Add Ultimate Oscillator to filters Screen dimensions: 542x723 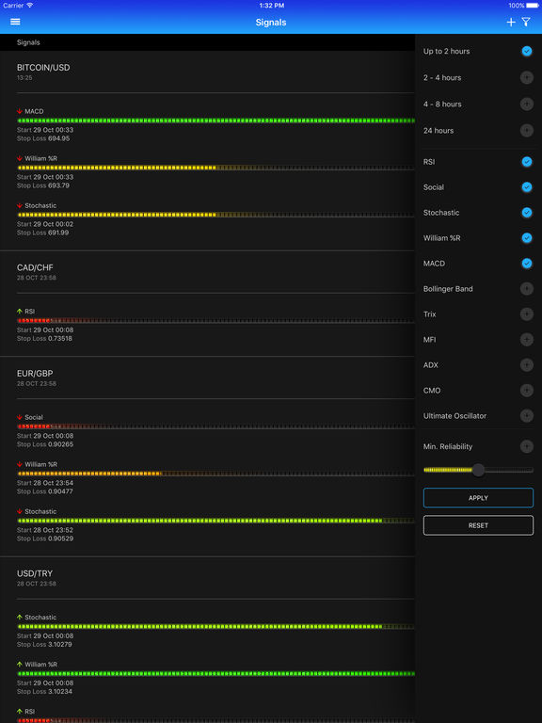coord(527,415)
